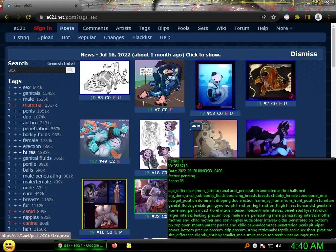Add the mammal tag with its plus
This screenshot has height=252, width=336.
(15, 105)
